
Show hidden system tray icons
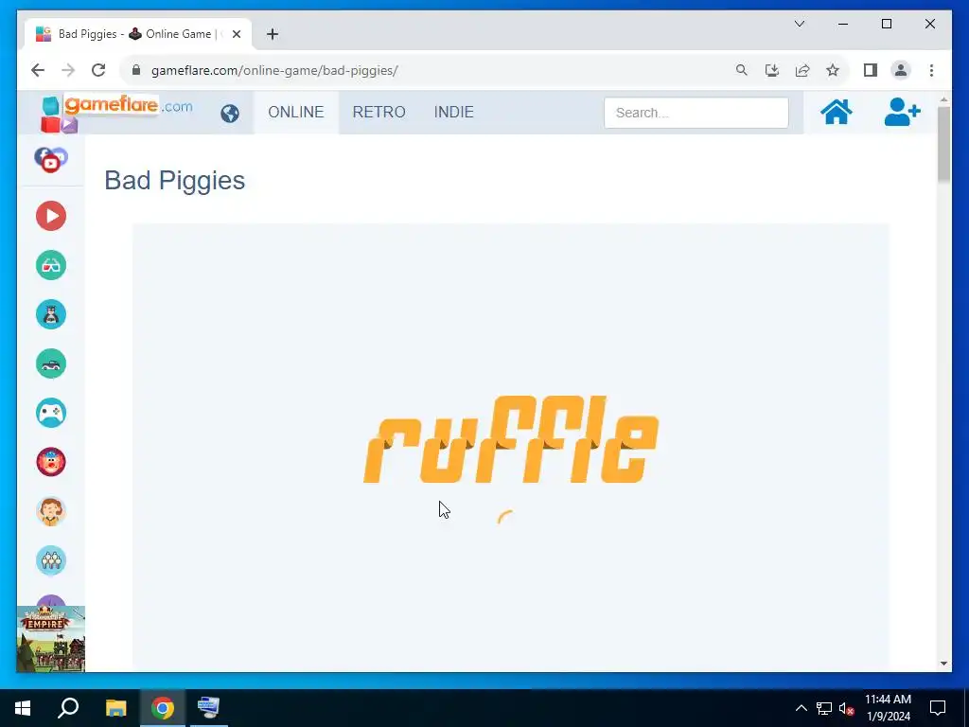(801, 708)
